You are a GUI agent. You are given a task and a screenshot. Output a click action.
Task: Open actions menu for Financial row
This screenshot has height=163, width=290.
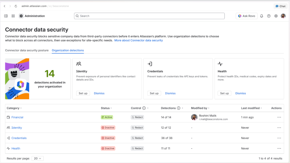point(279,117)
